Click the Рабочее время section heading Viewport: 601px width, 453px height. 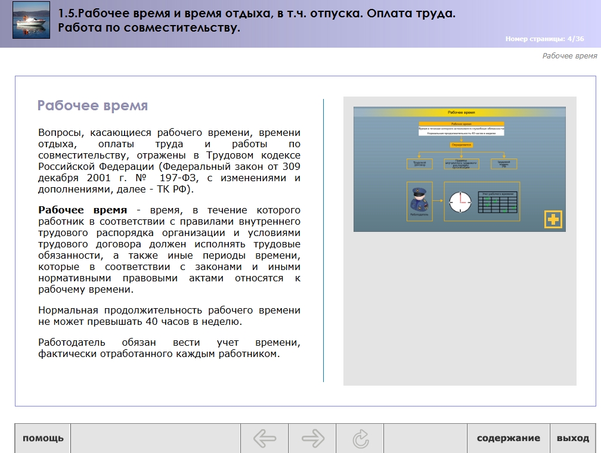92,106
